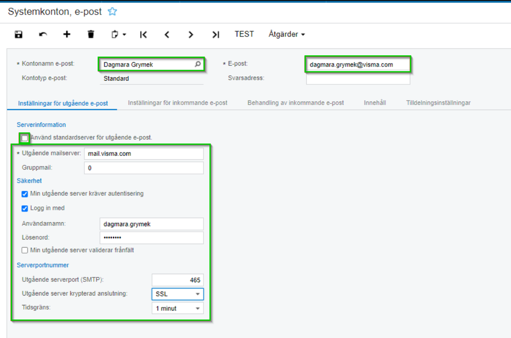The height and width of the screenshot is (338, 511).
Task: Go to last record icon
Action: click(x=216, y=35)
